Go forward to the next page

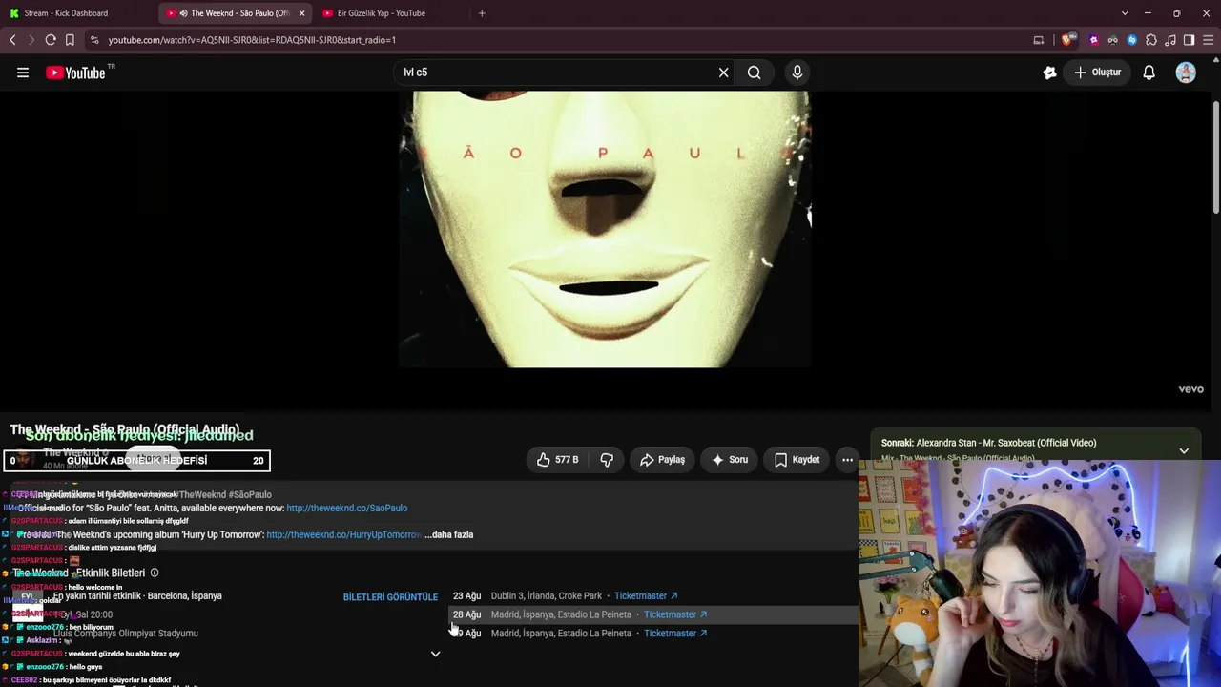tap(31, 40)
